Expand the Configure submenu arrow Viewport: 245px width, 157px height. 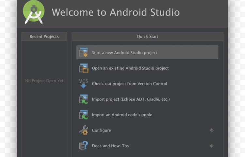(212, 130)
